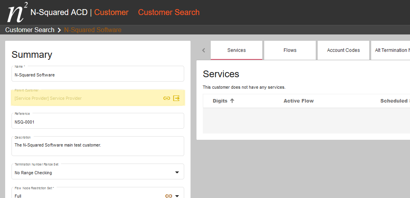Open the Account Codes tab
Screen dimensions: 410x198
click(x=343, y=50)
